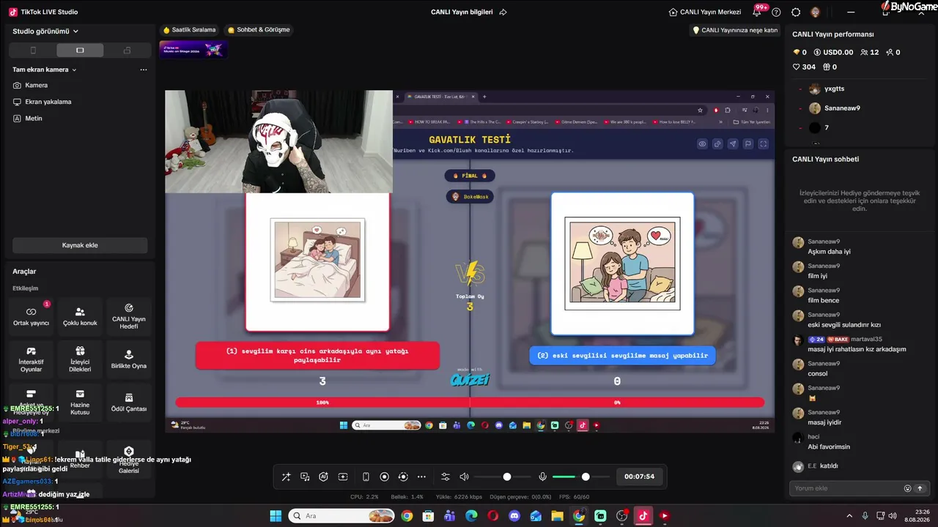Open İnteraktif Oyunlar tool

(x=31, y=359)
